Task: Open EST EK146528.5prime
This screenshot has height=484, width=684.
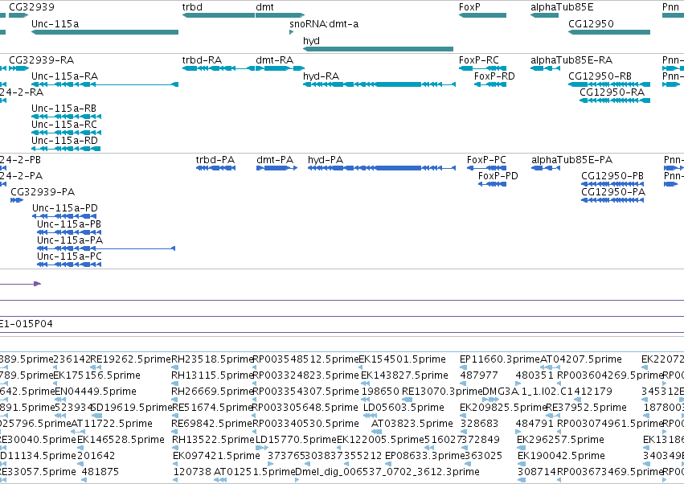Action: [x=121, y=440]
